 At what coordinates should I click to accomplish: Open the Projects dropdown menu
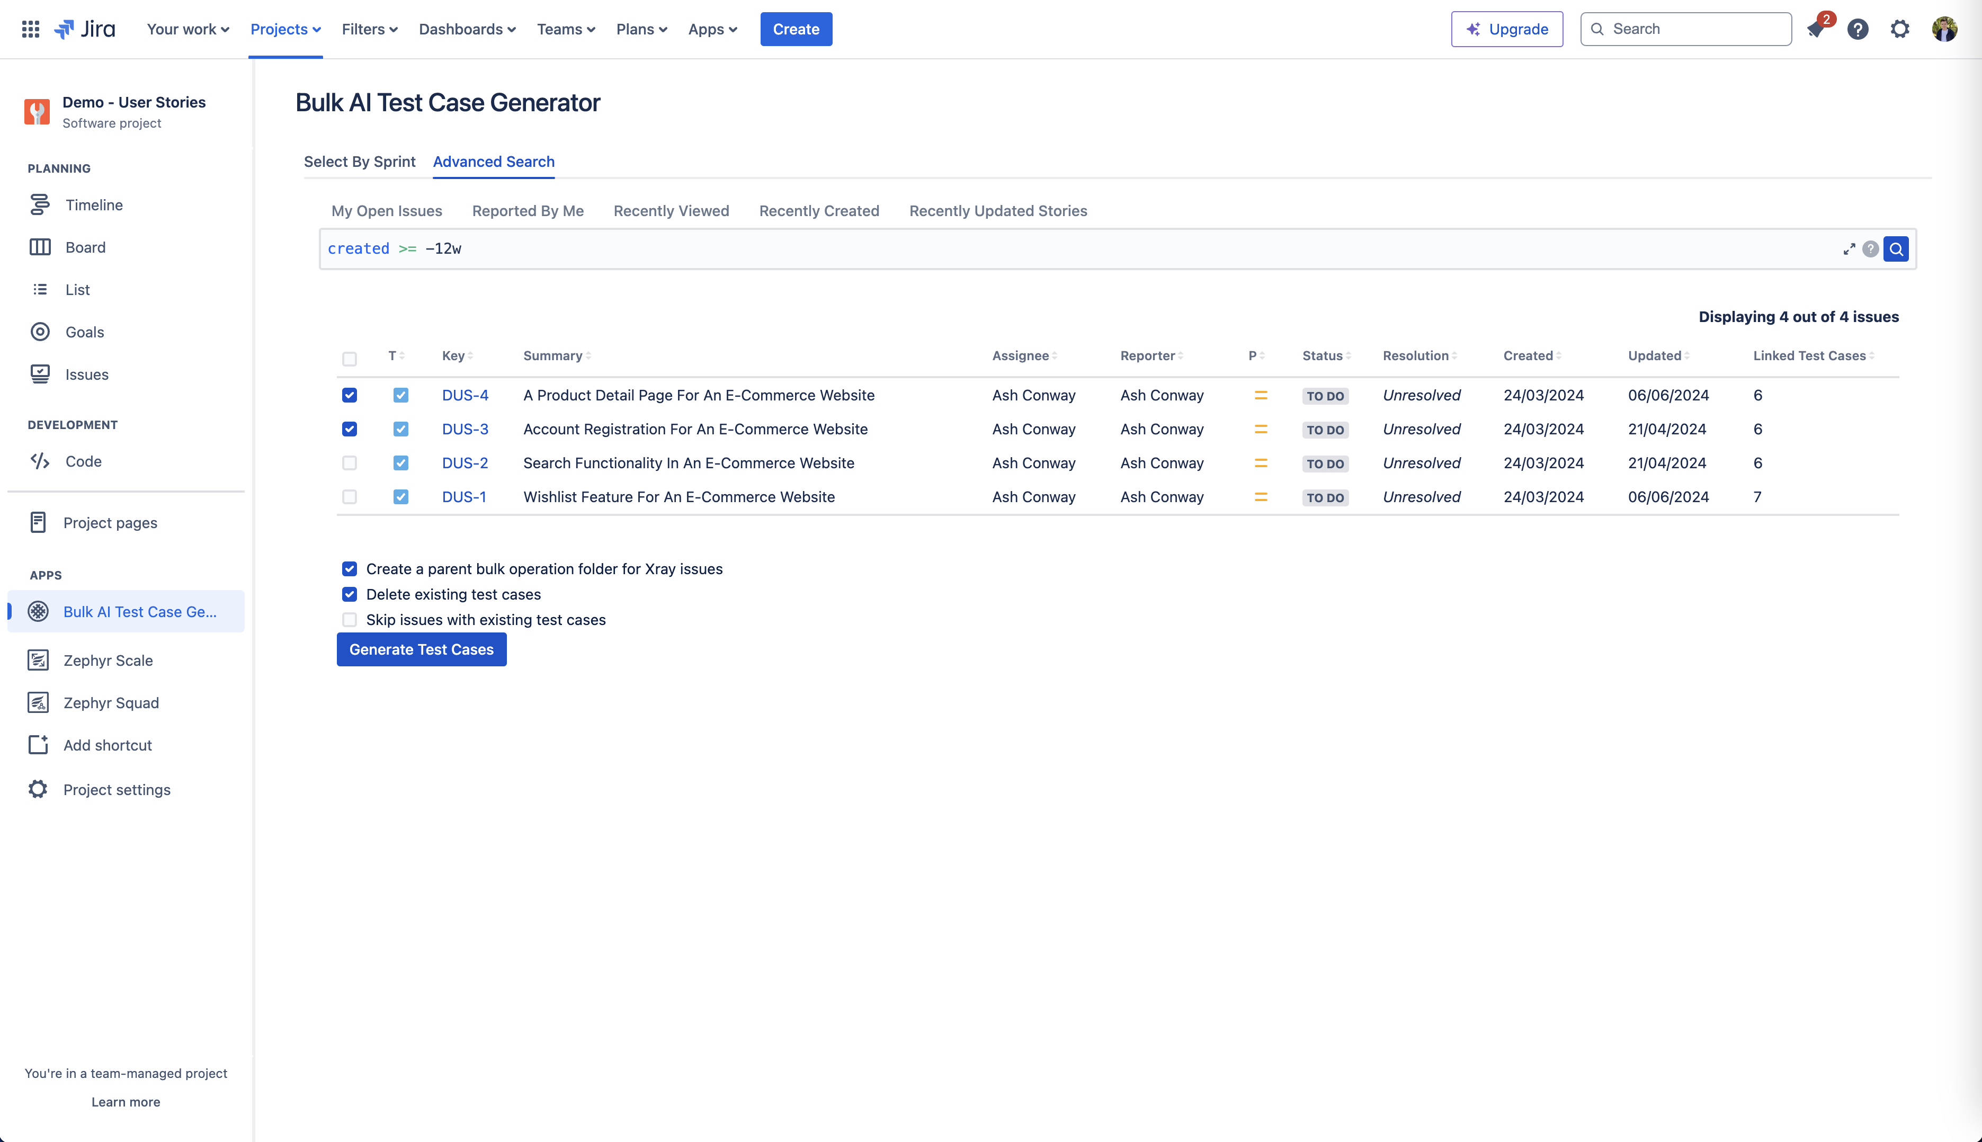(285, 29)
